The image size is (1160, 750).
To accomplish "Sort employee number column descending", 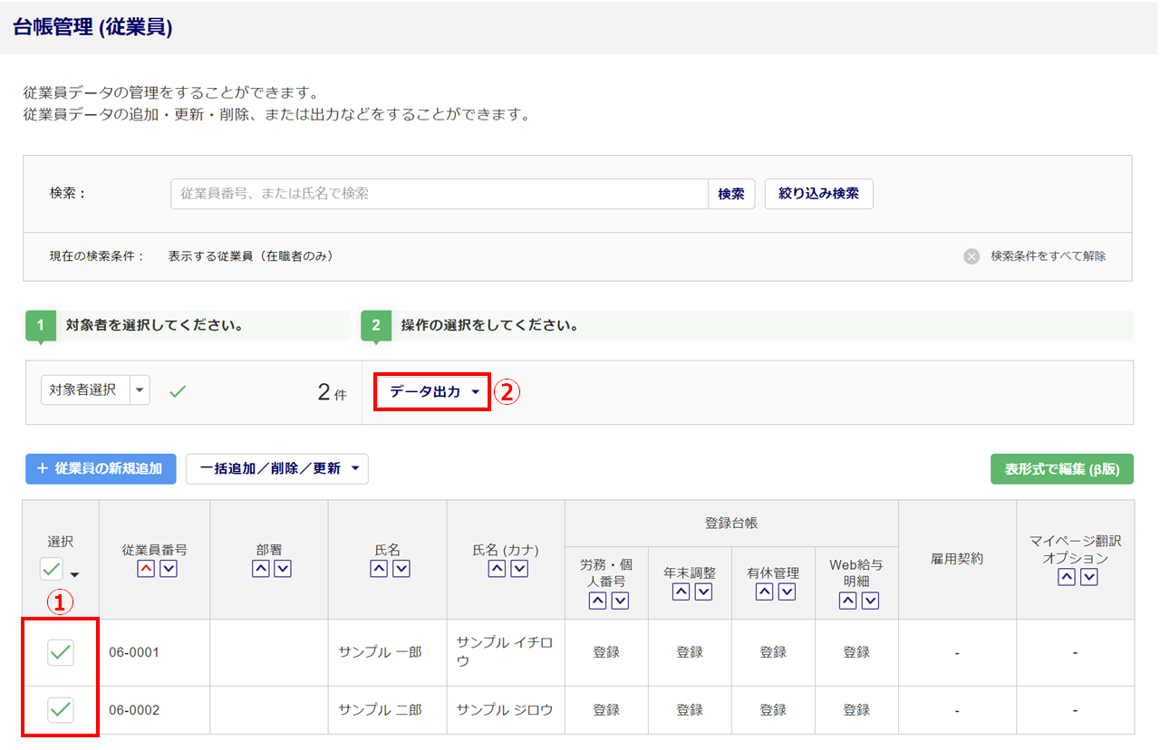I will click(168, 569).
